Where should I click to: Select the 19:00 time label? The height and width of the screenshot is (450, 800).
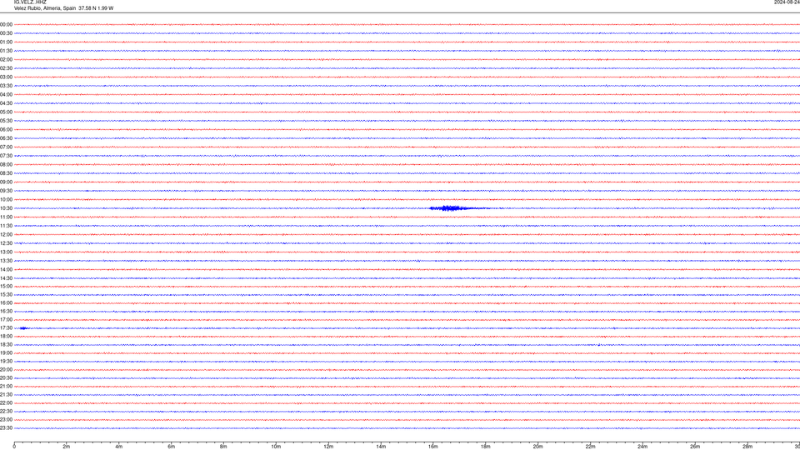(x=6, y=353)
